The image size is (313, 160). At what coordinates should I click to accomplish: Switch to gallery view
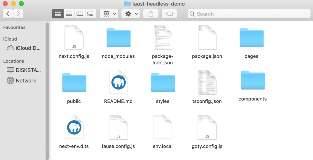click(90, 14)
